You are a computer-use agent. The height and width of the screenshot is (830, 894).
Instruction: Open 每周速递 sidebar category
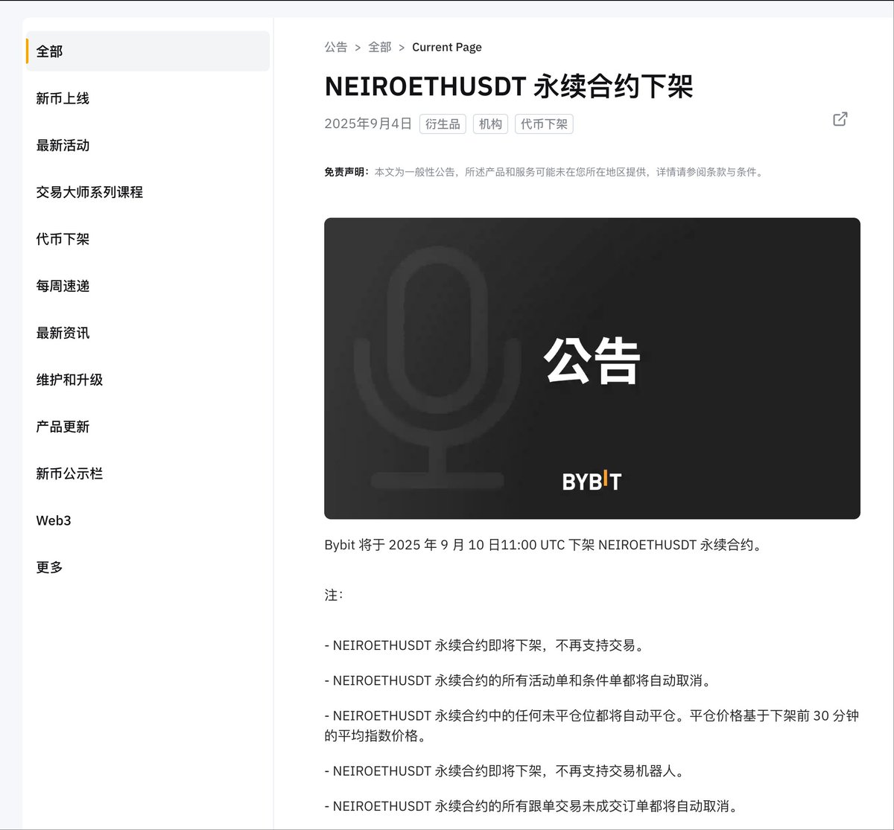point(63,286)
